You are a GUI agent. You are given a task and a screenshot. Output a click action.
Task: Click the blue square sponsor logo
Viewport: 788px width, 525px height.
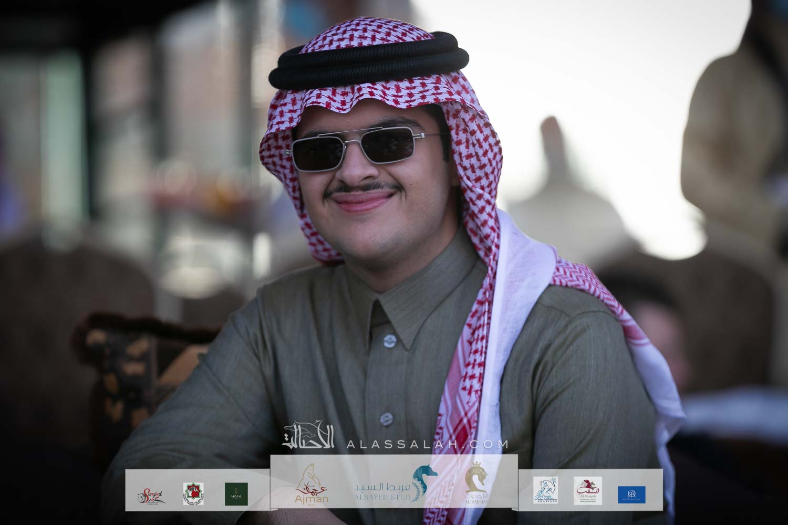[x=632, y=494]
